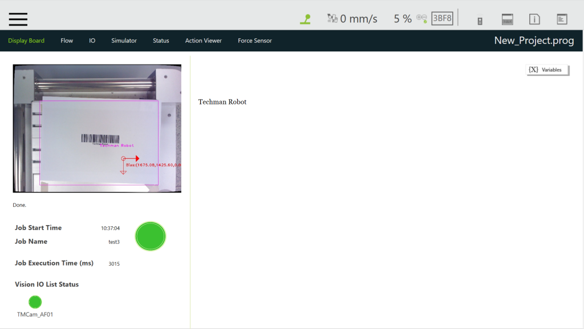Open the information icon in top bar
The image size is (584, 329).
click(x=534, y=19)
